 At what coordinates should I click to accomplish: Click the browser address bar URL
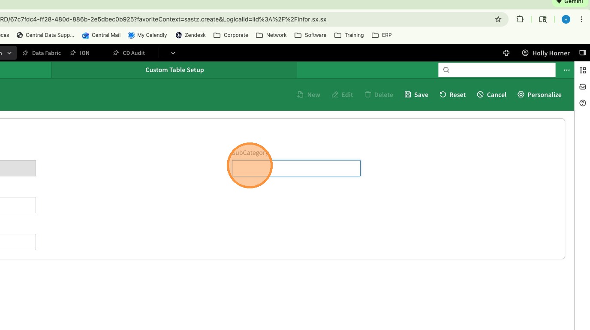163,19
